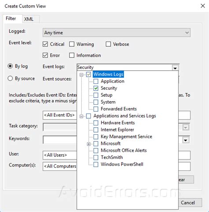Image resolution: width=209 pixels, height=212 pixels.
Task: Open the Task category dropdown arrow
Action: tap(186, 127)
